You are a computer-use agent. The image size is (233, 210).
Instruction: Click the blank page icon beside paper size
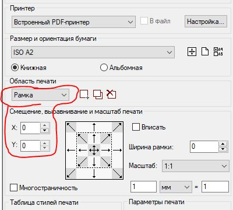pyautogui.click(x=205, y=52)
